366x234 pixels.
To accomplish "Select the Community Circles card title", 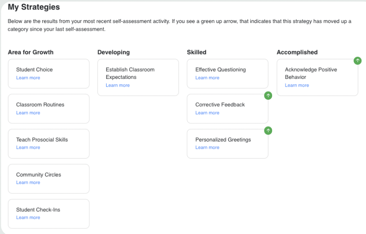I will tap(38, 174).
